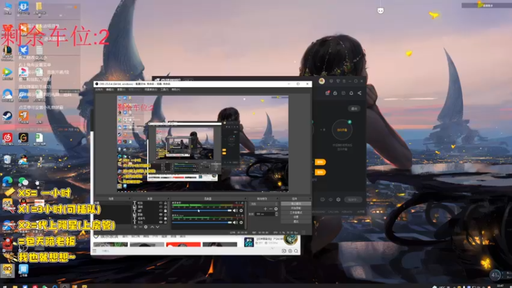Click upper orange button in streaming assistant
Image resolution: width=512 pixels, height=288 pixels.
320,162
